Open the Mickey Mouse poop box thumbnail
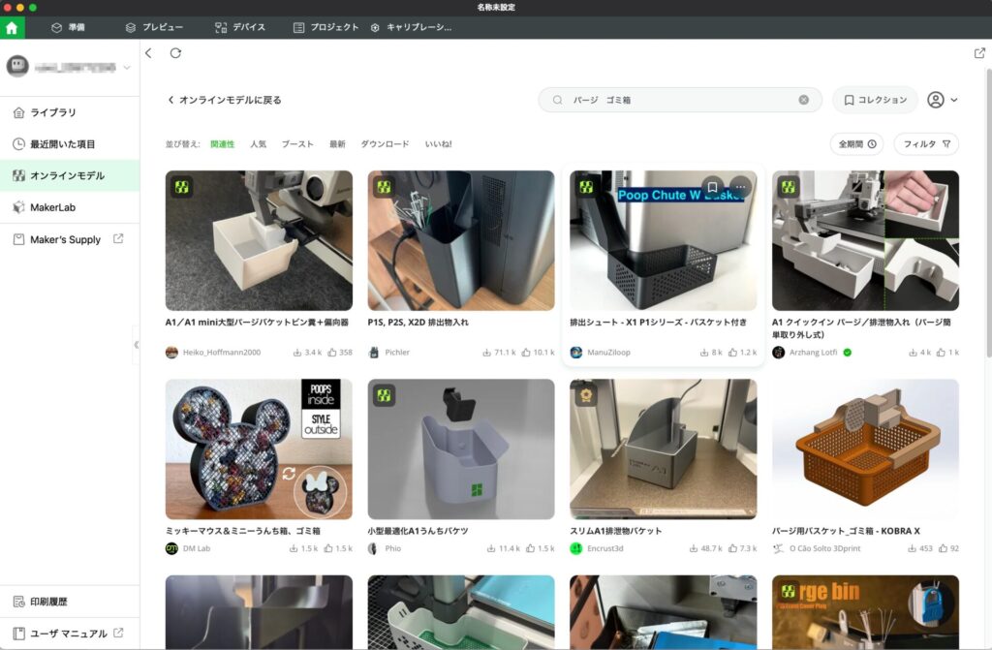The height and width of the screenshot is (650, 992). coord(259,449)
